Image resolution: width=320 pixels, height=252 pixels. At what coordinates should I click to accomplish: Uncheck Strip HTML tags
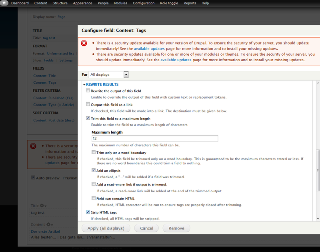click(x=88, y=212)
